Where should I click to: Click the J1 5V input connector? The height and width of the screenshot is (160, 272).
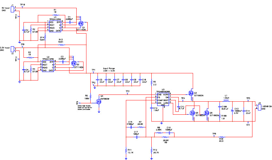pyautogui.click(x=12, y=8)
